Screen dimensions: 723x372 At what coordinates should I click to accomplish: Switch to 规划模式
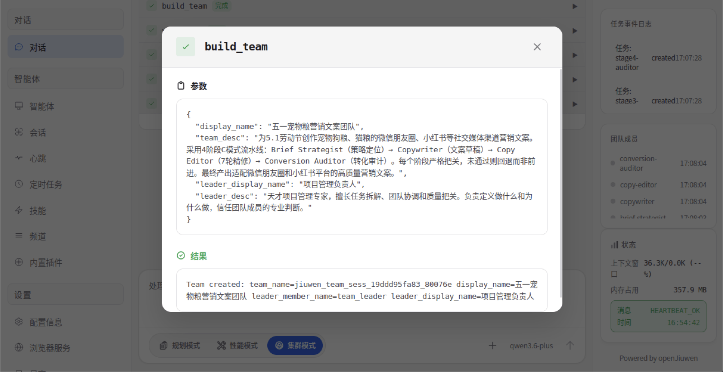click(x=180, y=345)
